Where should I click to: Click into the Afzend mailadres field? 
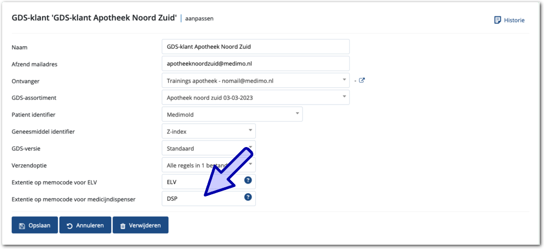(255, 63)
